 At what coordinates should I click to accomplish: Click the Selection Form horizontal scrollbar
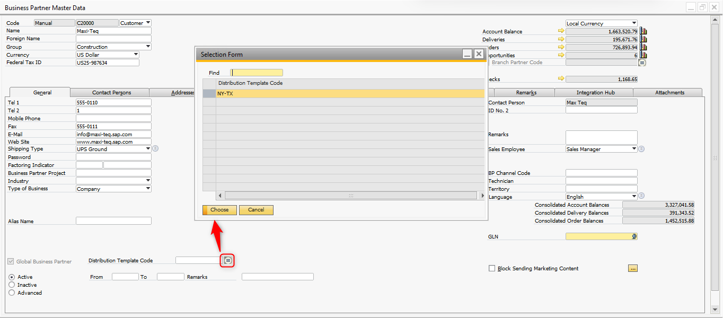[350, 196]
